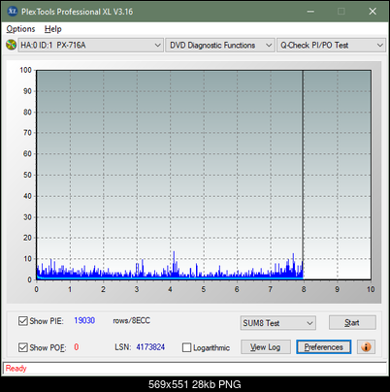Open the Options menu
Image resolution: width=390 pixels, height=392 pixels.
coord(20,29)
